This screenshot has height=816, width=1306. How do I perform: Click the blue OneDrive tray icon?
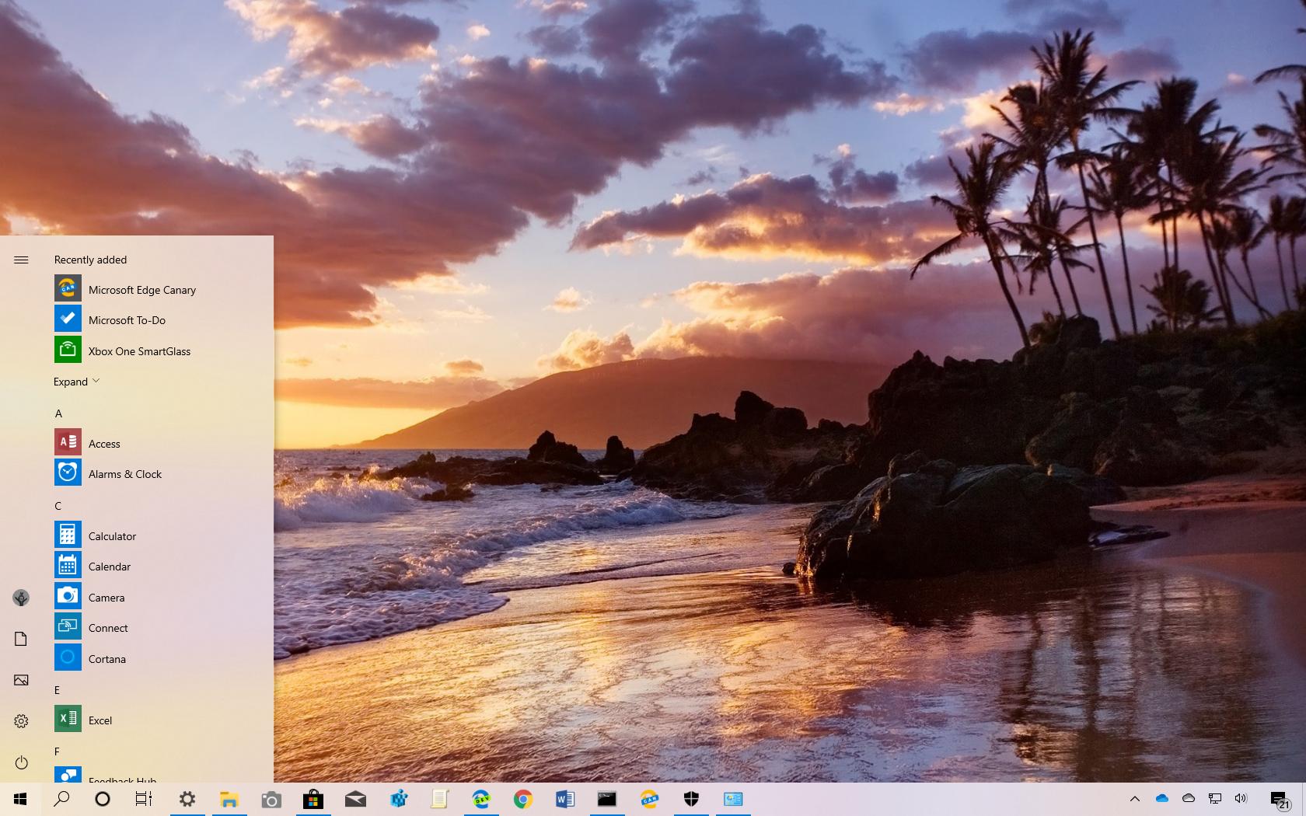click(x=1162, y=799)
